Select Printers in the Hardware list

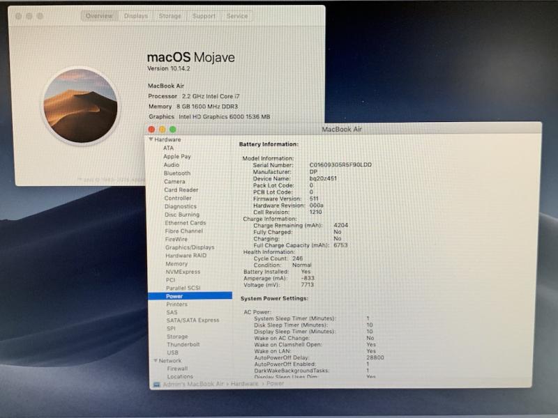pyautogui.click(x=176, y=304)
